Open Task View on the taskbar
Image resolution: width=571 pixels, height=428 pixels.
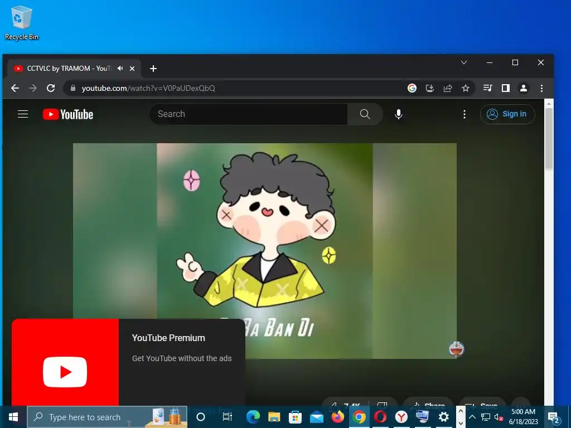pos(228,417)
